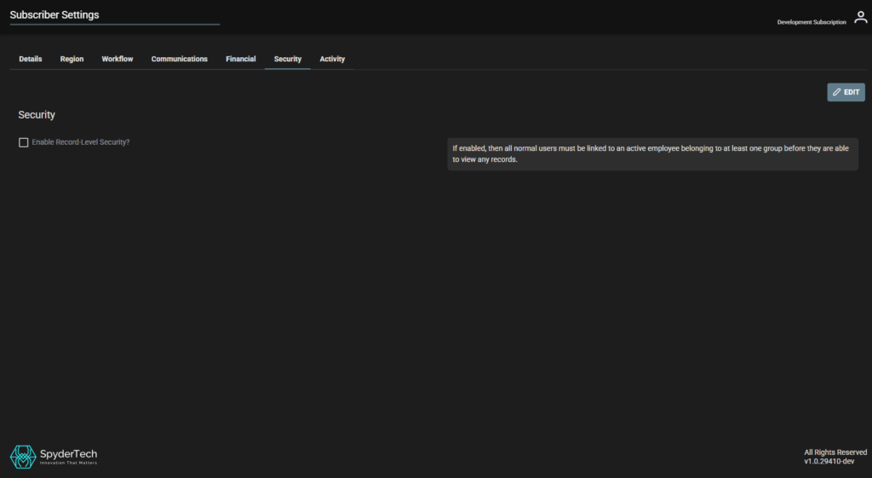Open the user account profile icon
The width and height of the screenshot is (872, 478).
click(x=860, y=18)
